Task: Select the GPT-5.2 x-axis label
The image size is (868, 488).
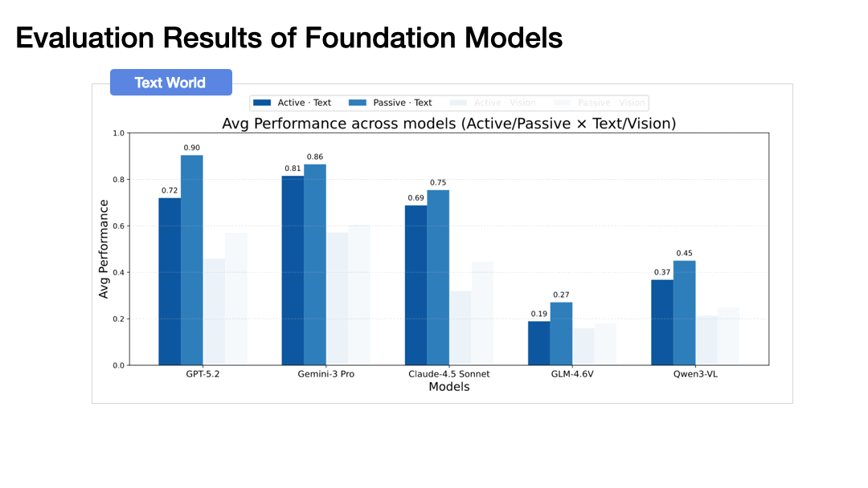Action: tap(203, 374)
